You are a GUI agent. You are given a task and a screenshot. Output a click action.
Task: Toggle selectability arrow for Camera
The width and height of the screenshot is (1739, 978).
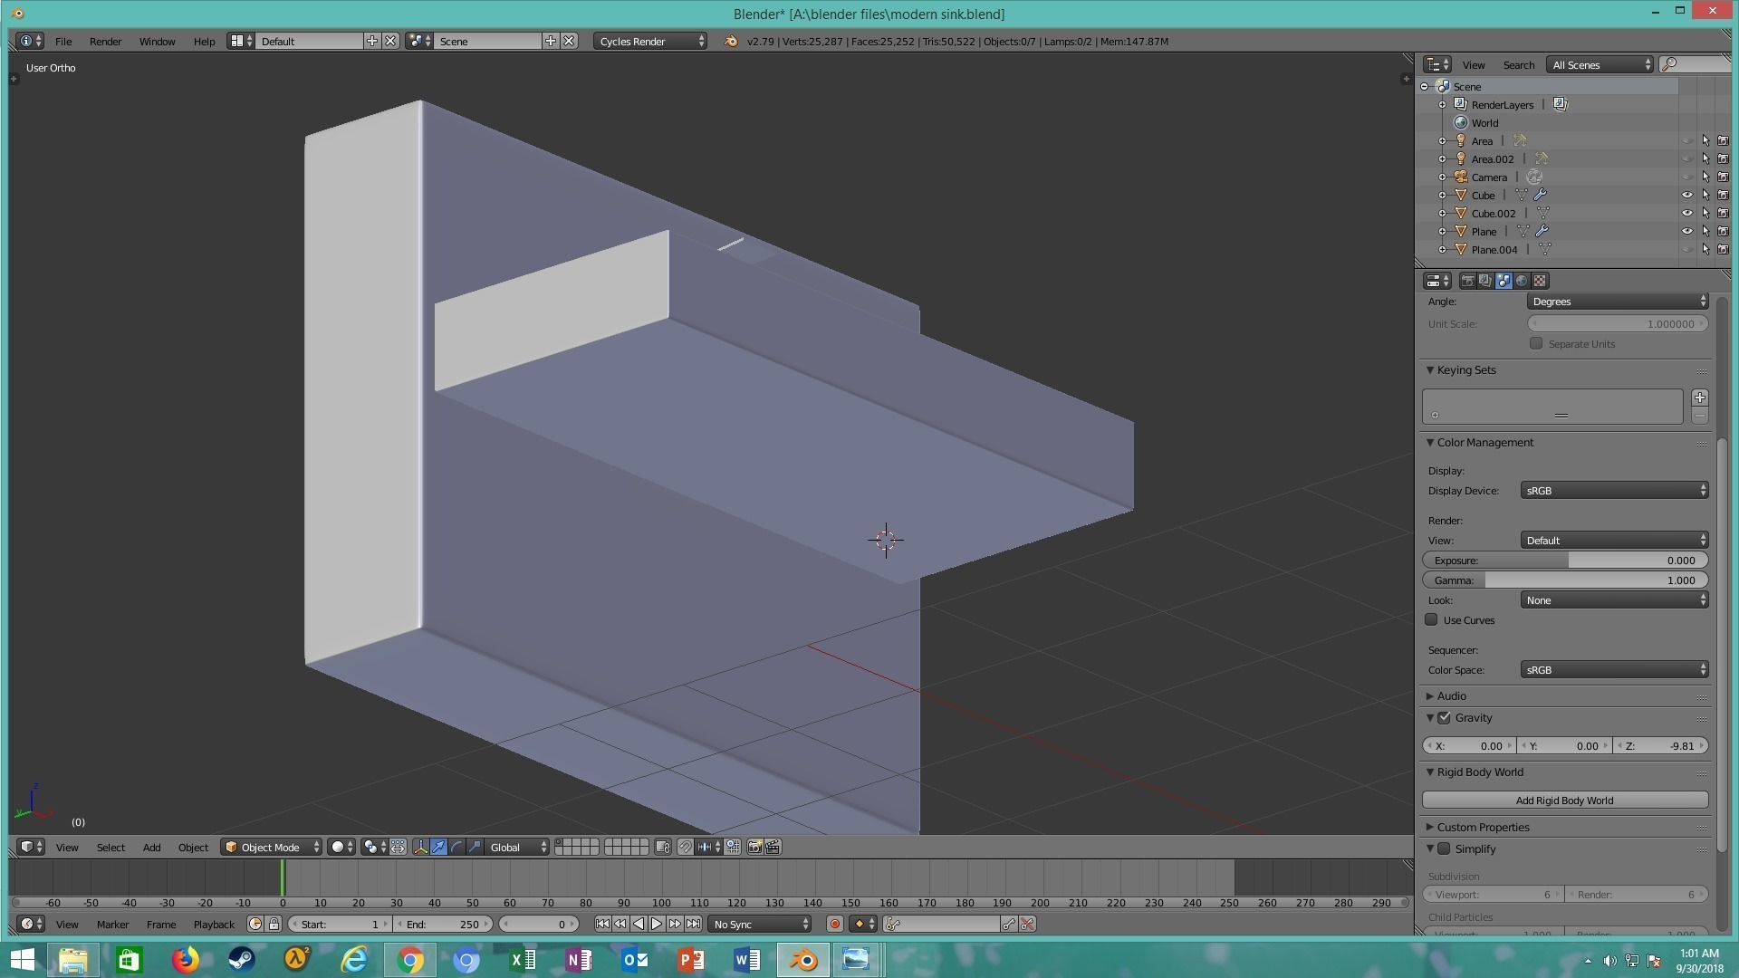pyautogui.click(x=1705, y=177)
